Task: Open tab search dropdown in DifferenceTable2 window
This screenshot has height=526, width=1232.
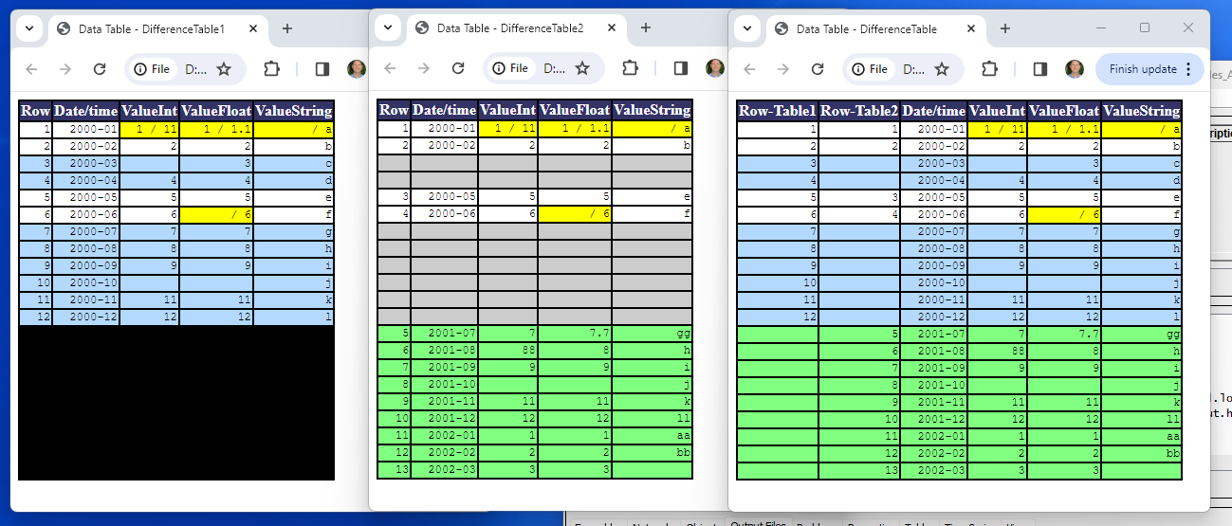Action: tap(387, 28)
